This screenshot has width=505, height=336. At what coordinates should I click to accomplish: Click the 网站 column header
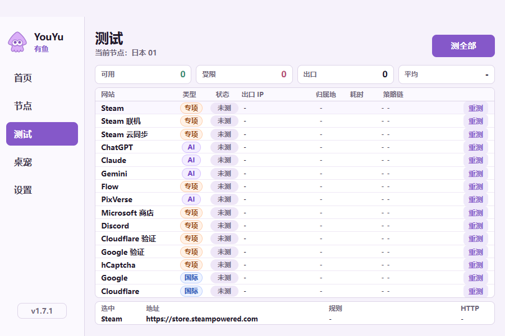click(108, 95)
